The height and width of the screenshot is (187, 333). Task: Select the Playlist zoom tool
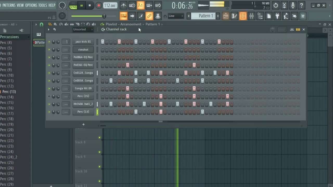coord(88,24)
